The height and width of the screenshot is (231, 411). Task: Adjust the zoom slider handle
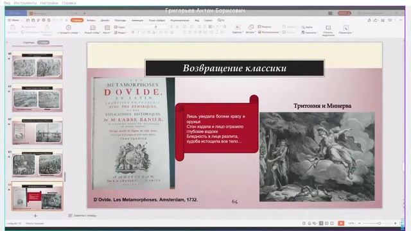coord(380,223)
